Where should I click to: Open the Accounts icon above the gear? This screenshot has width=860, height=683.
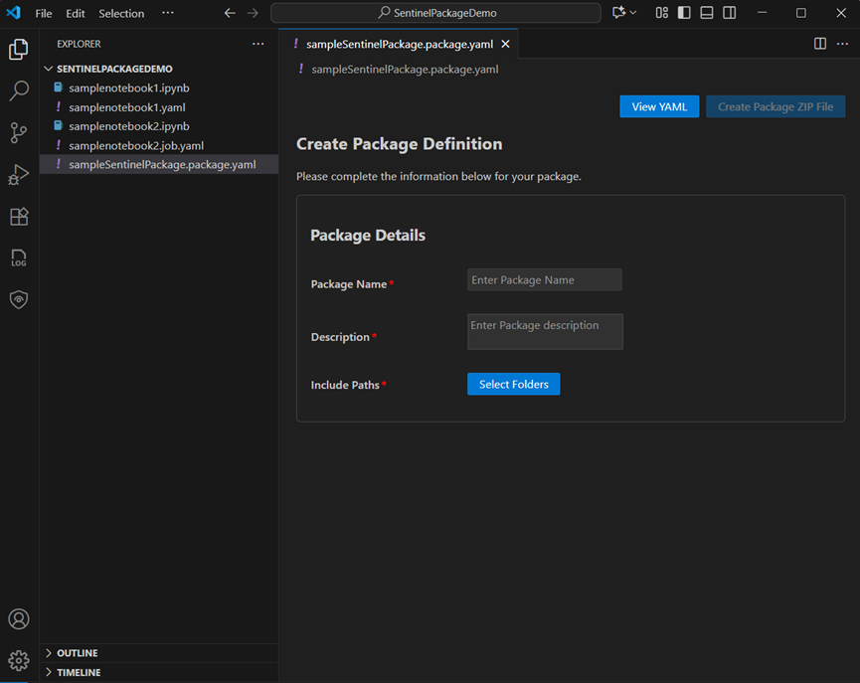pyautogui.click(x=18, y=618)
